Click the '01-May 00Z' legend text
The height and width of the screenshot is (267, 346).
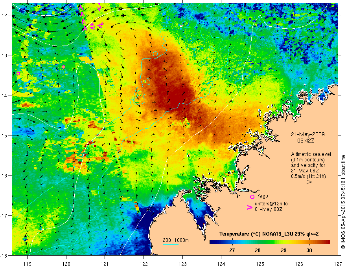point(268,209)
